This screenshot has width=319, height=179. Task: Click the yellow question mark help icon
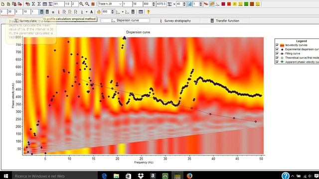point(148,12)
